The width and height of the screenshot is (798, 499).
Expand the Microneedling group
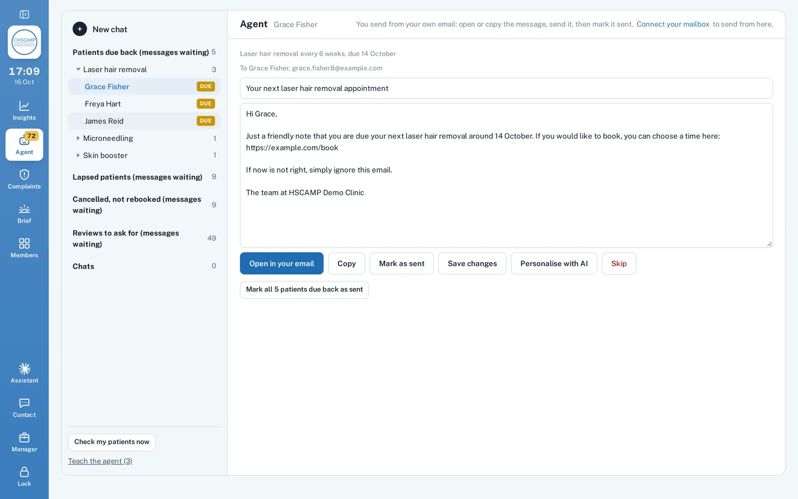[x=78, y=138]
